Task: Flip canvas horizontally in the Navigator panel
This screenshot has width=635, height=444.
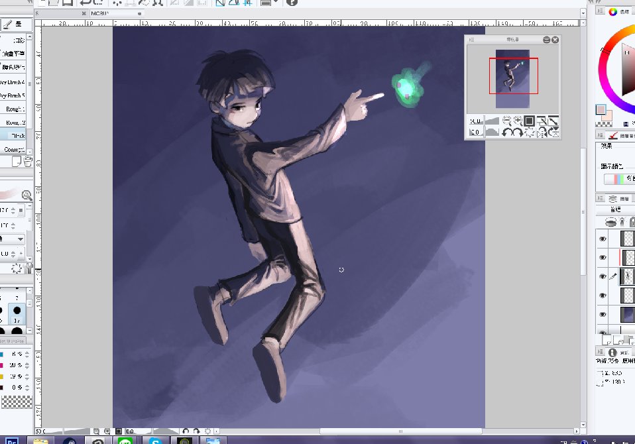Action: 542,132
